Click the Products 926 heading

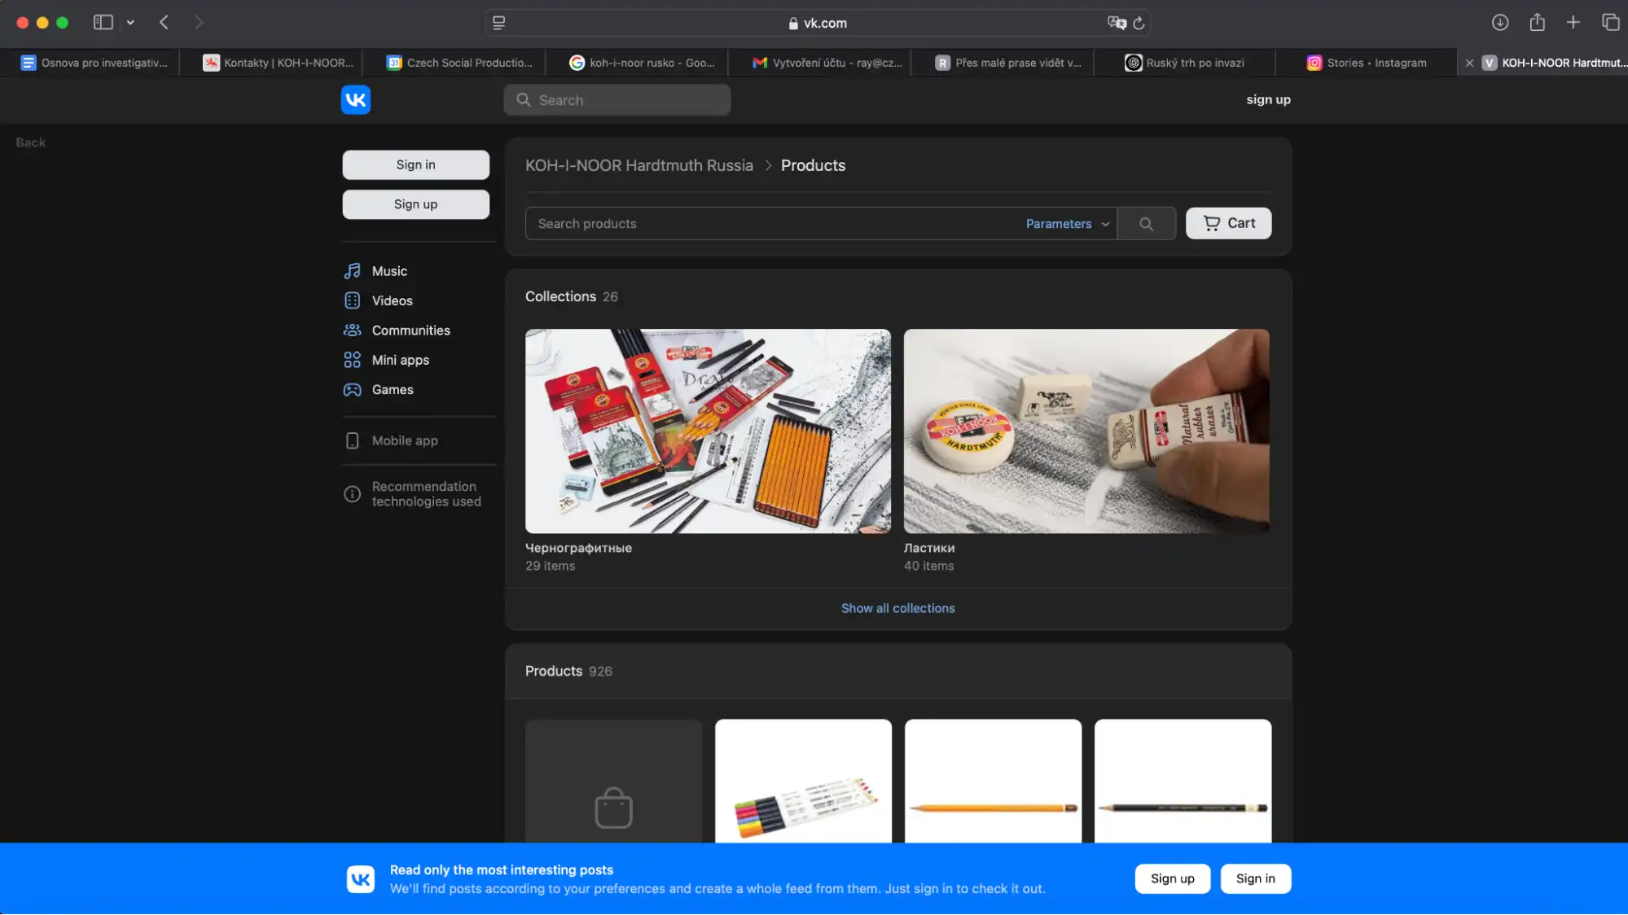point(568,671)
